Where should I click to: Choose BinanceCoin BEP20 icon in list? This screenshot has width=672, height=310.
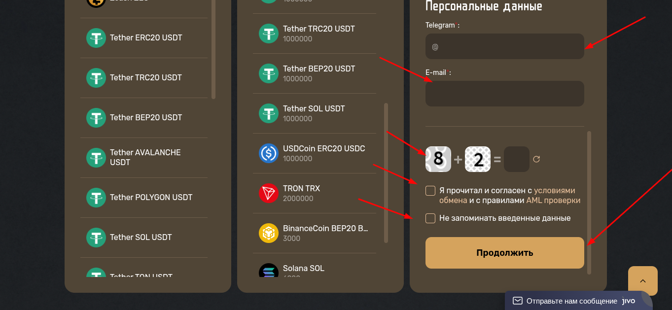tap(269, 233)
